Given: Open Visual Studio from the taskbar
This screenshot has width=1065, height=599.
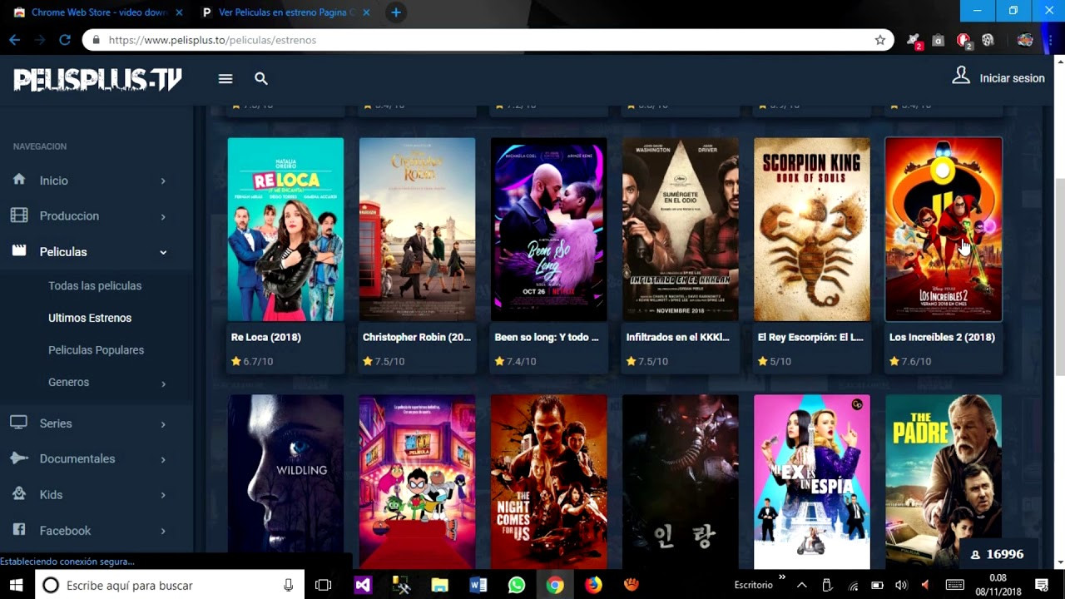Looking at the screenshot, I should point(363,585).
